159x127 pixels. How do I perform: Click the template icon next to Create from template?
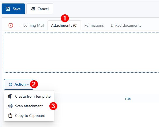10,96
